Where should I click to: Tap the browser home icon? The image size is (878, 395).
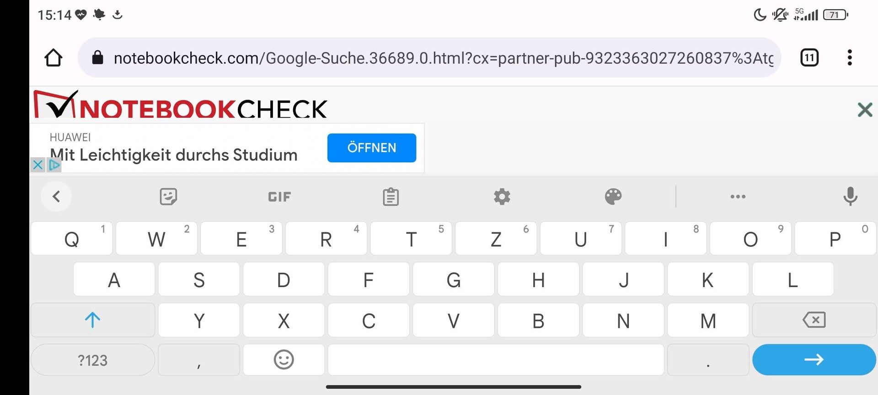[x=54, y=58]
